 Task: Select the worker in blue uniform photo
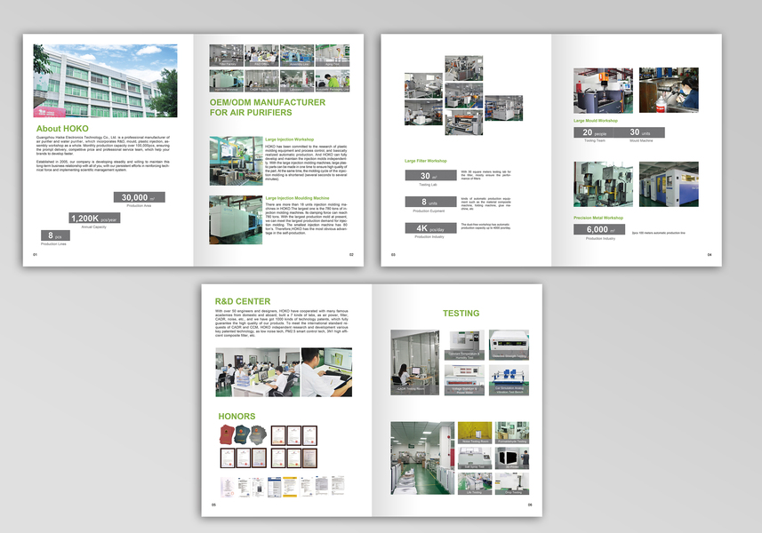669,91
